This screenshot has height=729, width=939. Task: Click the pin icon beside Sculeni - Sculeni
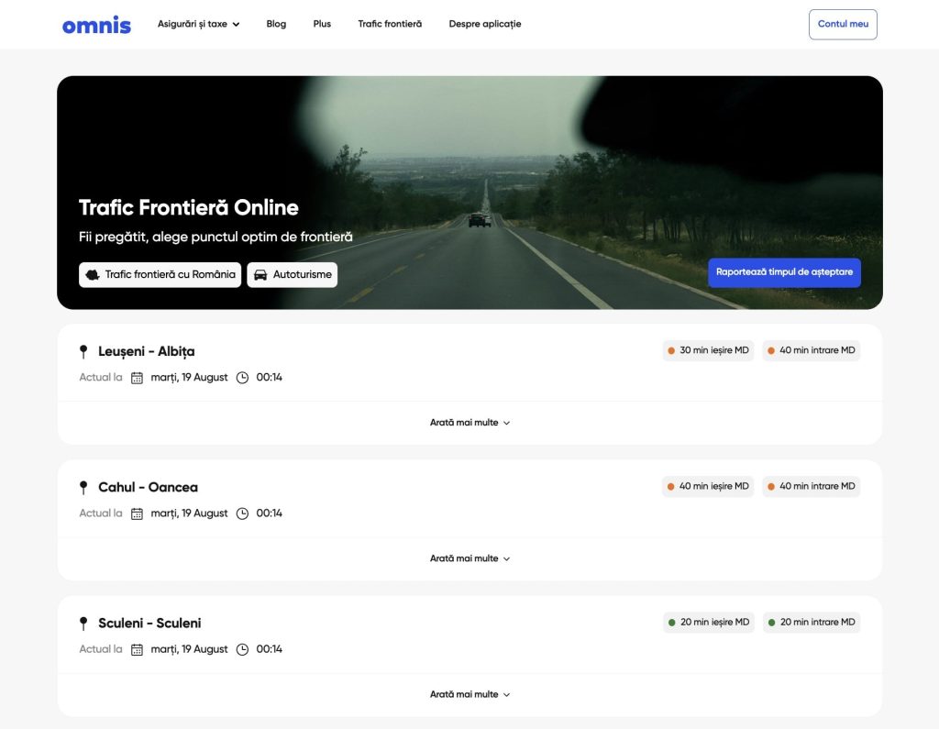click(83, 624)
